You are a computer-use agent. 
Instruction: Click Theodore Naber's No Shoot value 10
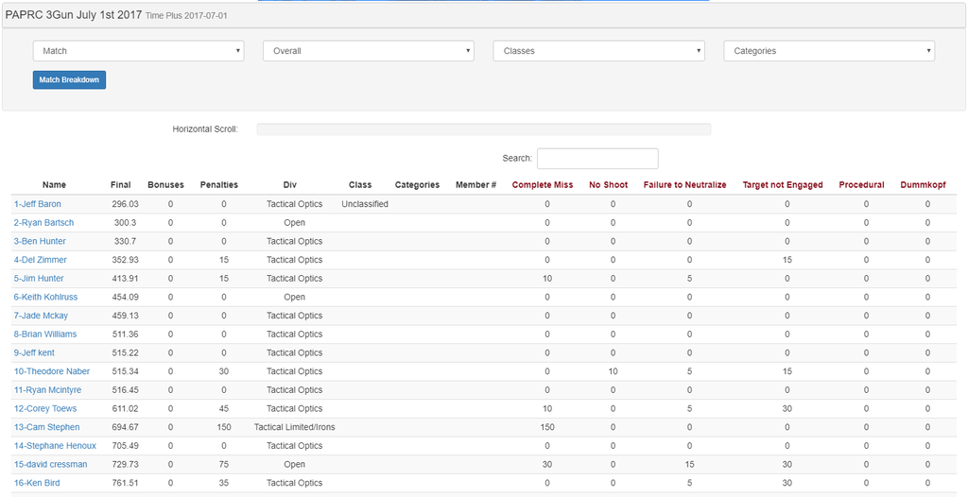613,371
